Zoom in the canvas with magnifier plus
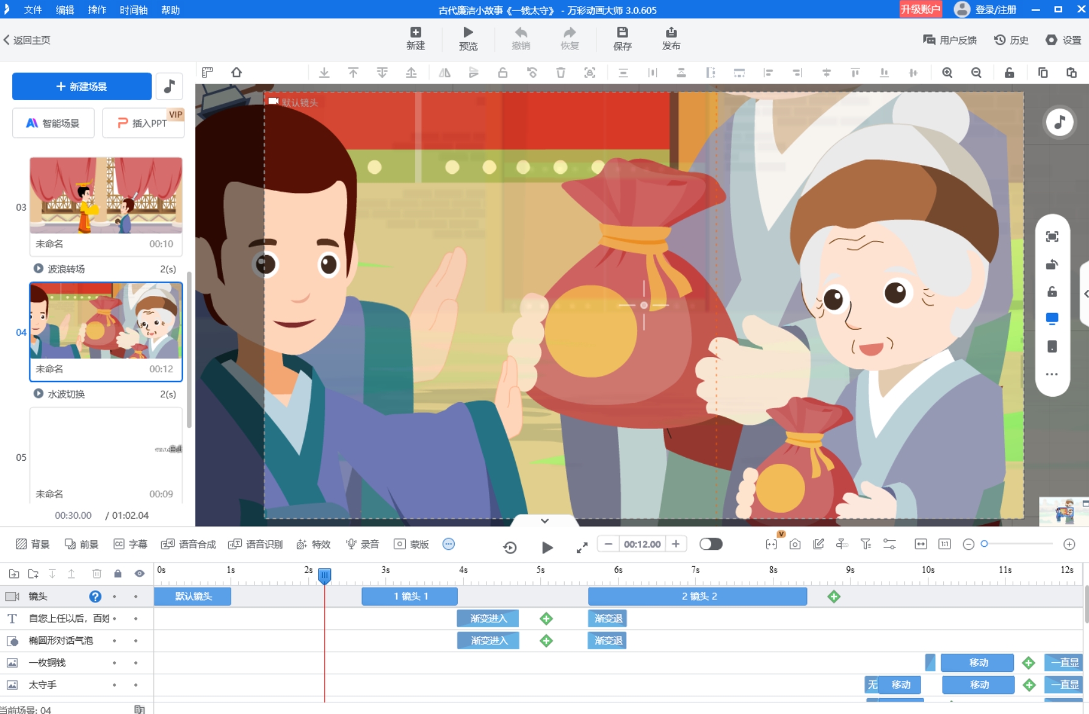The image size is (1089, 714). click(x=947, y=73)
